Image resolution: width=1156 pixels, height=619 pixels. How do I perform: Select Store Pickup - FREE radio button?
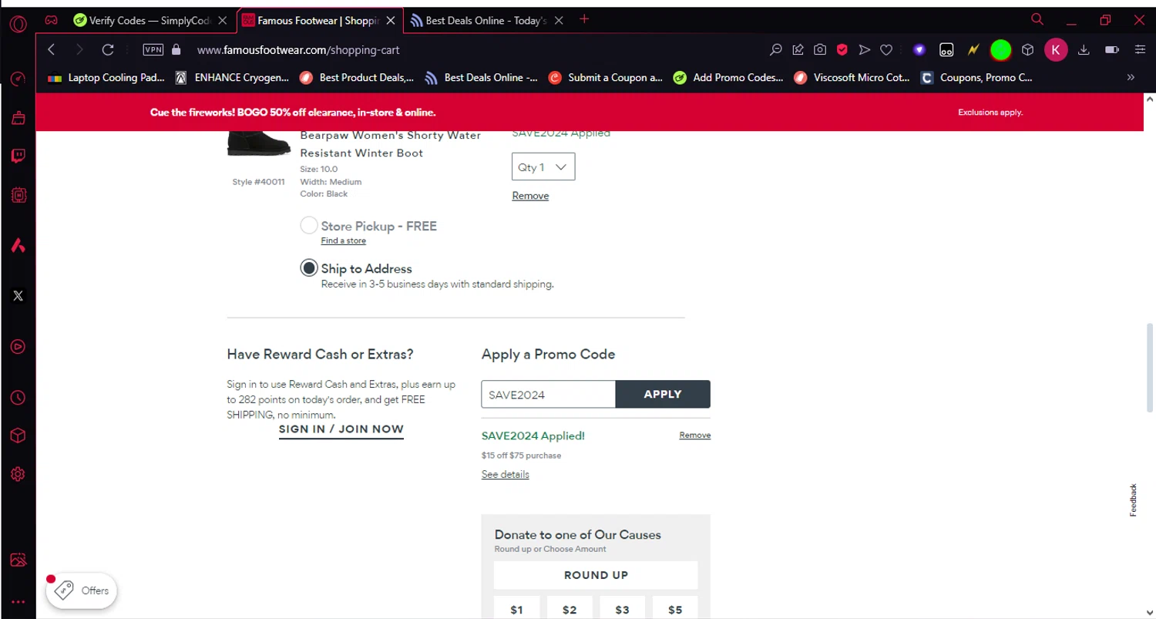tap(308, 225)
